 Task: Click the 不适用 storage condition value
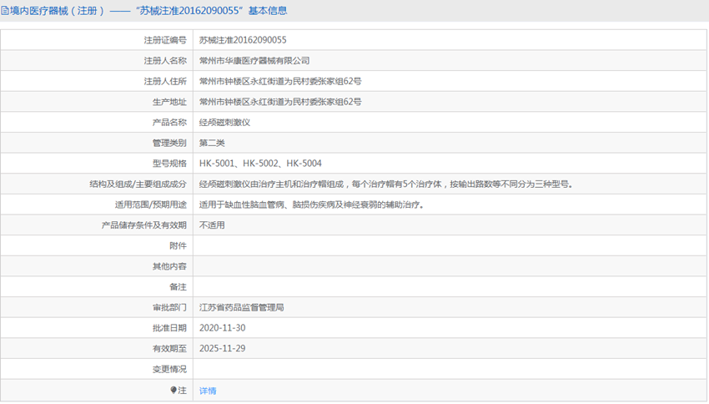(x=212, y=225)
